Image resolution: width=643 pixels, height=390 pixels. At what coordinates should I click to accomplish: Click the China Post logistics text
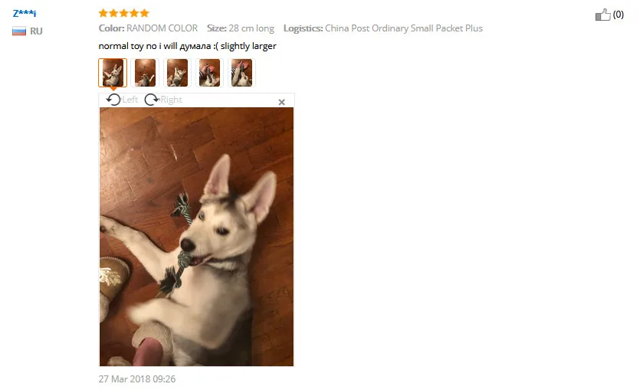404,28
